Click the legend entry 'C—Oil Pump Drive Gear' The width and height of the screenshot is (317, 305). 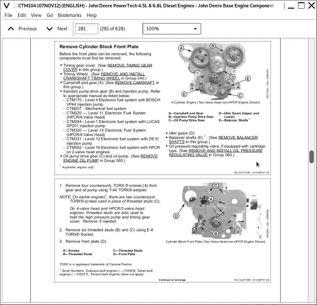(x=187, y=120)
